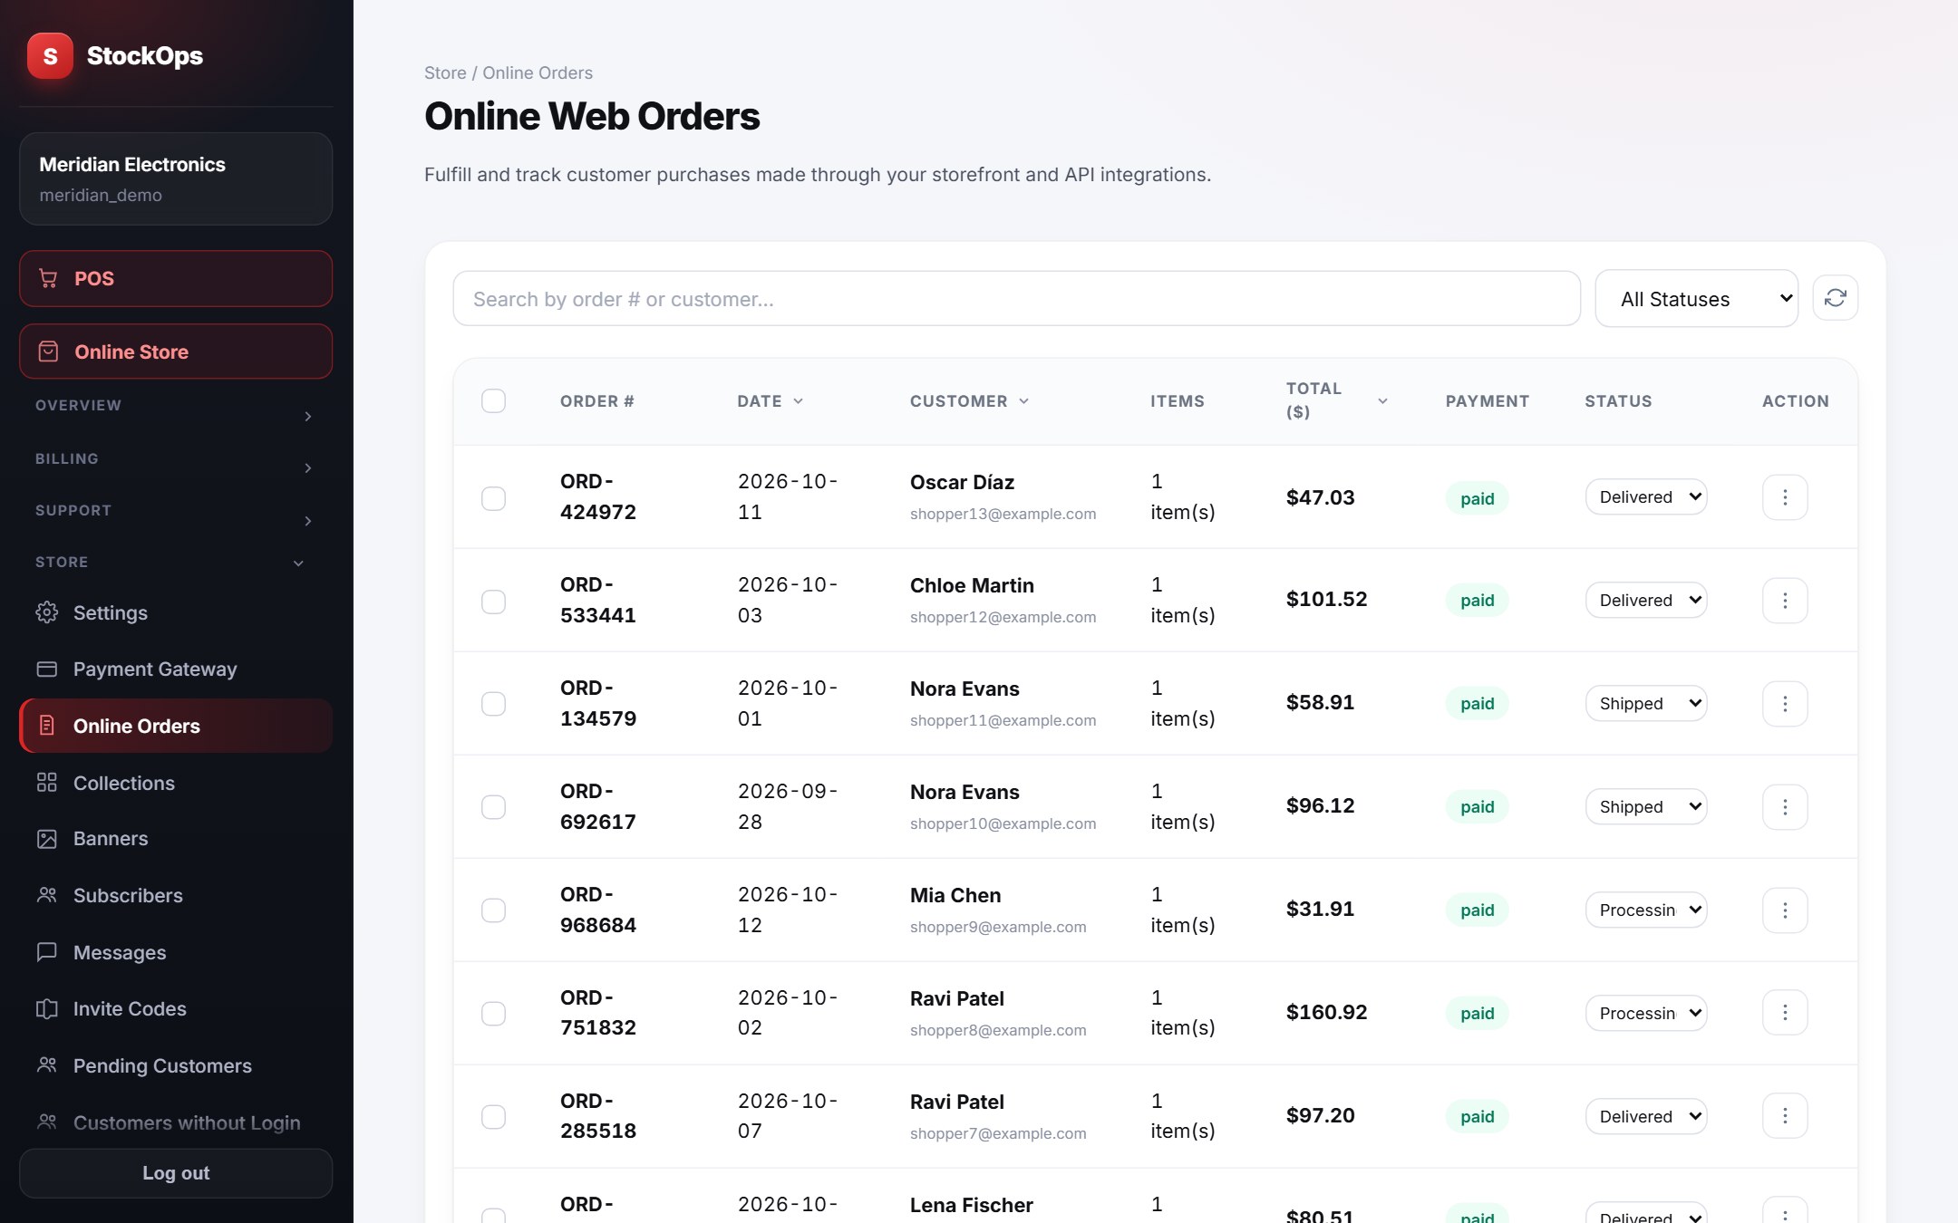This screenshot has width=1958, height=1223.
Task: Click the Payment Gateway card icon
Action: pyautogui.click(x=46, y=669)
